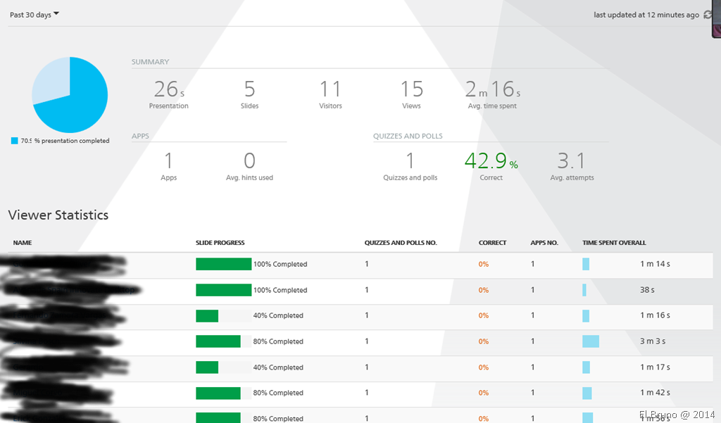The width and height of the screenshot is (721, 423).
Task: Click progress bar in the 3 m 3 s row
Action: (x=218, y=341)
